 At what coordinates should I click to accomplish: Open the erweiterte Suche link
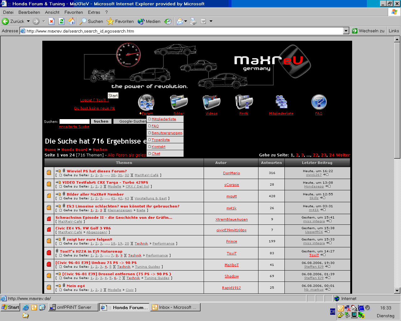pyautogui.click(x=74, y=127)
